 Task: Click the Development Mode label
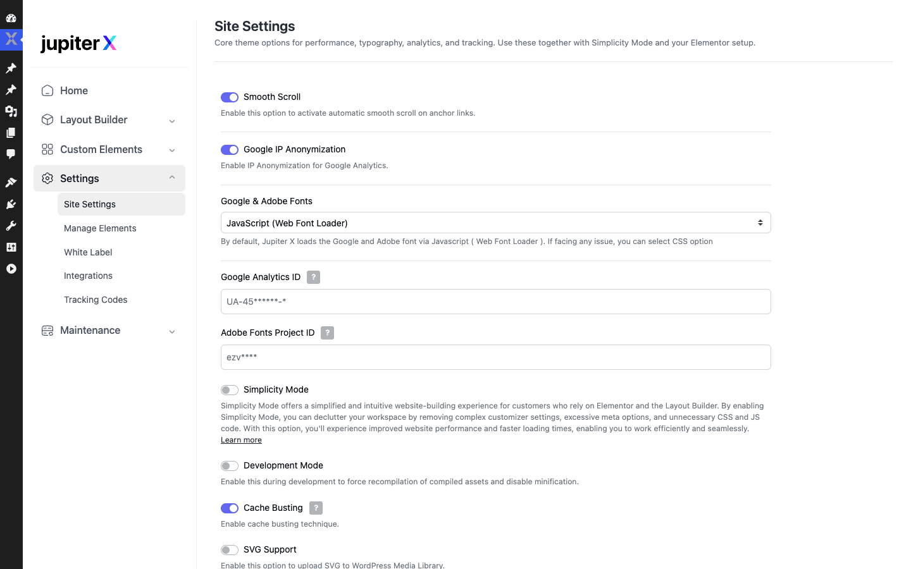point(283,465)
